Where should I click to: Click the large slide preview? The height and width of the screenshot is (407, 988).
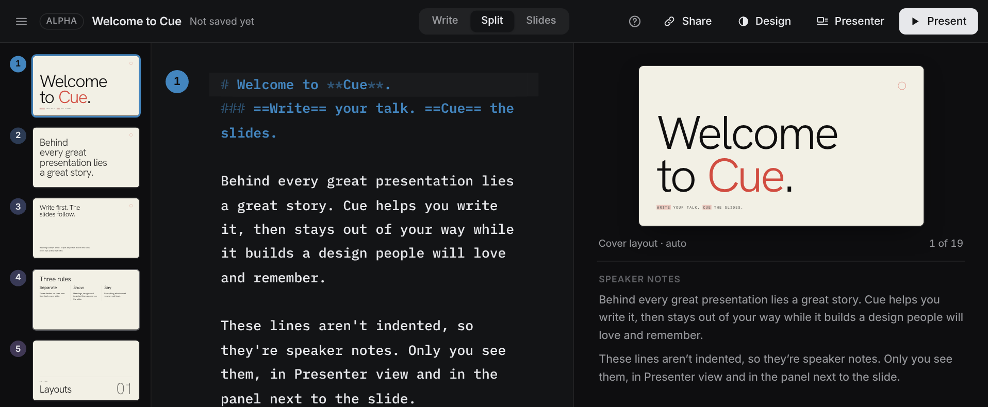pos(781,146)
